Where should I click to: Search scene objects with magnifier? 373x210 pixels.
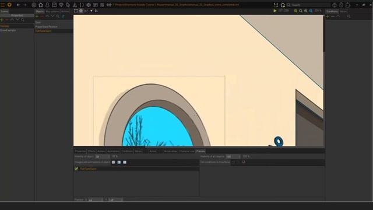pos(58,16)
